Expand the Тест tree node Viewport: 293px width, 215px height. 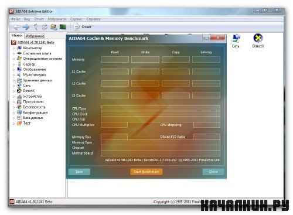click(x=13, y=124)
